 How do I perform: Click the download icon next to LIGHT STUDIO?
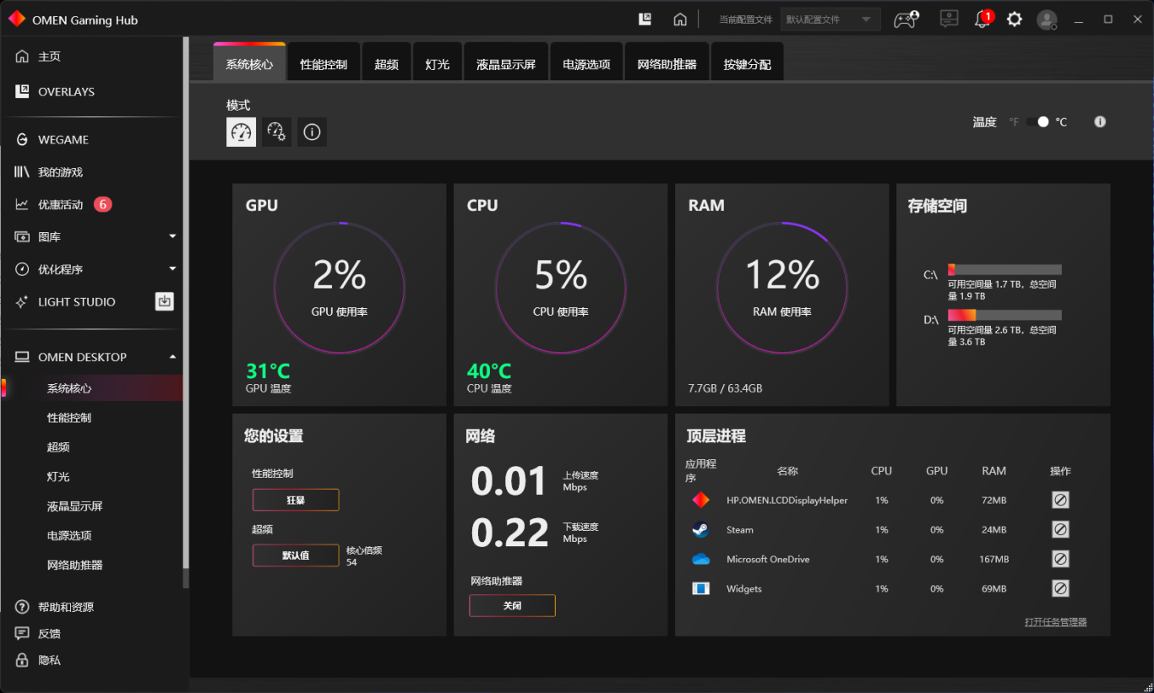[165, 301]
